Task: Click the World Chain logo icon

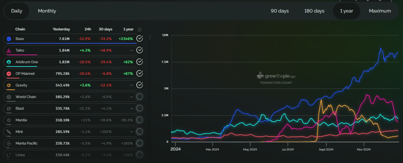Action: [x=9, y=97]
